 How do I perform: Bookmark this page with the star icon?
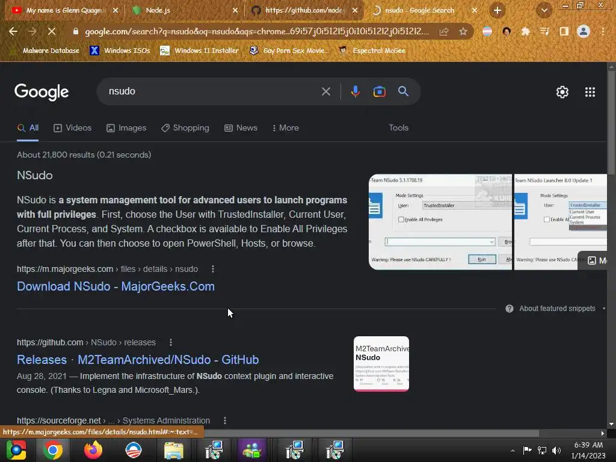[463, 31]
